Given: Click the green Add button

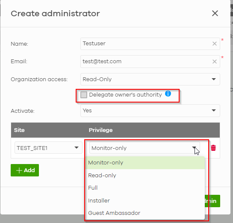Looking at the screenshot, I should [x=25, y=170].
